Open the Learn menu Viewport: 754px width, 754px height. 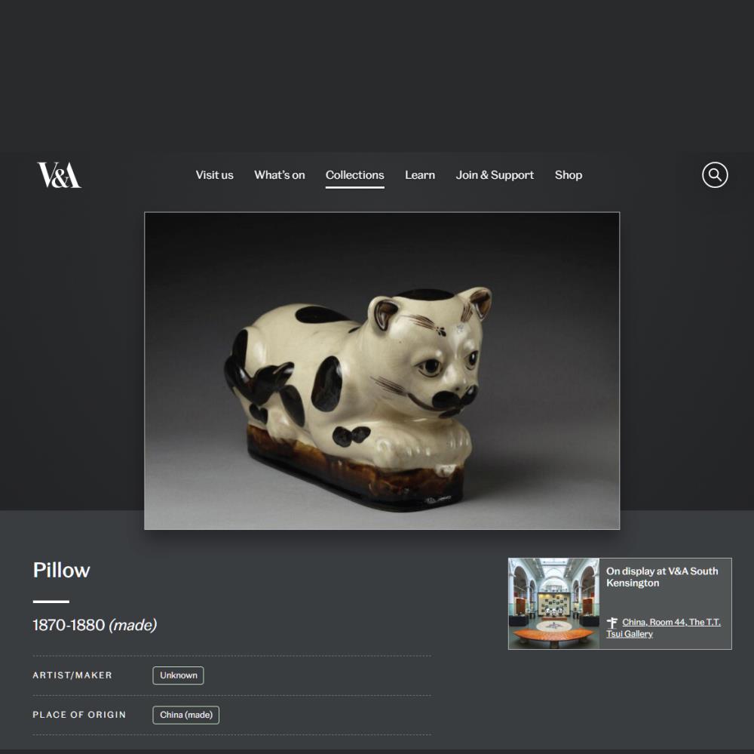(420, 175)
